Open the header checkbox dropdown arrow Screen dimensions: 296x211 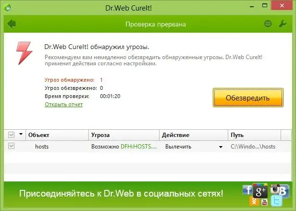click(21, 134)
